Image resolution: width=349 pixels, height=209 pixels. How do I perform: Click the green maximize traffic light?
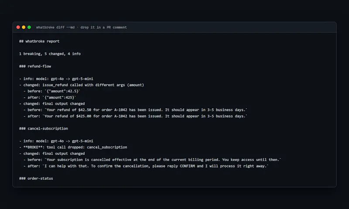(29, 27)
